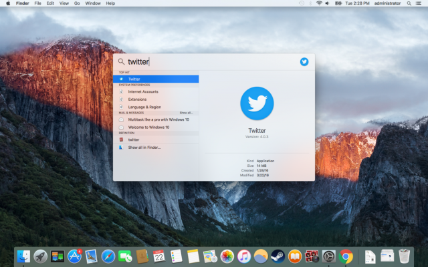This screenshot has height=267, width=428.
Task: Open the window stack beside Trash
Action: [387, 256]
